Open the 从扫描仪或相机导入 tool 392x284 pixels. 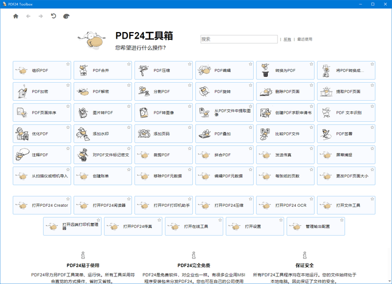click(x=42, y=176)
